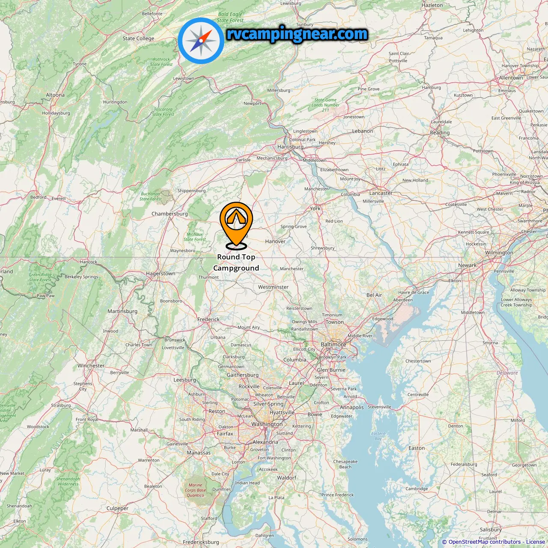Click the Washington city label
The height and width of the screenshot is (548, 548).
pyautogui.click(x=267, y=424)
